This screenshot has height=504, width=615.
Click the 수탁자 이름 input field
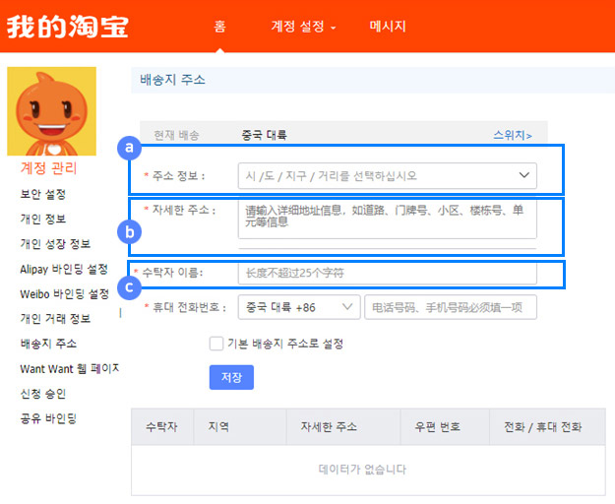387,273
